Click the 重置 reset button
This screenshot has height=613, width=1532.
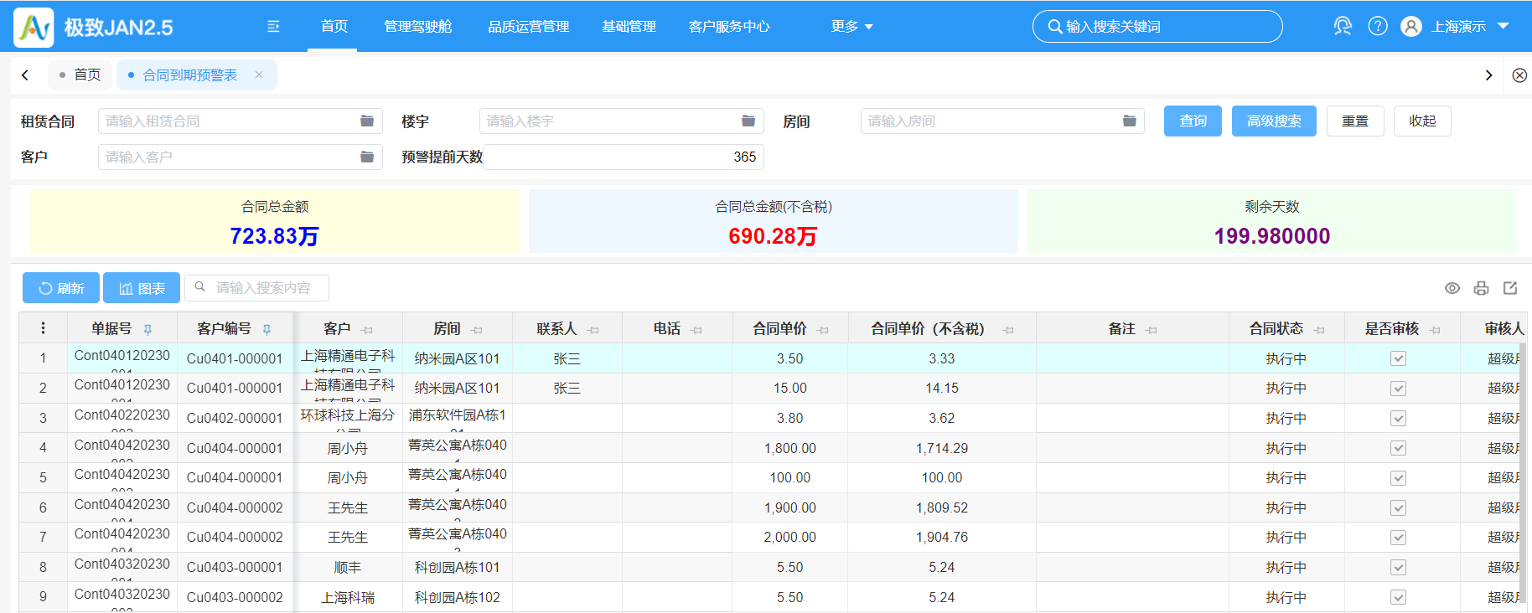(x=1355, y=121)
